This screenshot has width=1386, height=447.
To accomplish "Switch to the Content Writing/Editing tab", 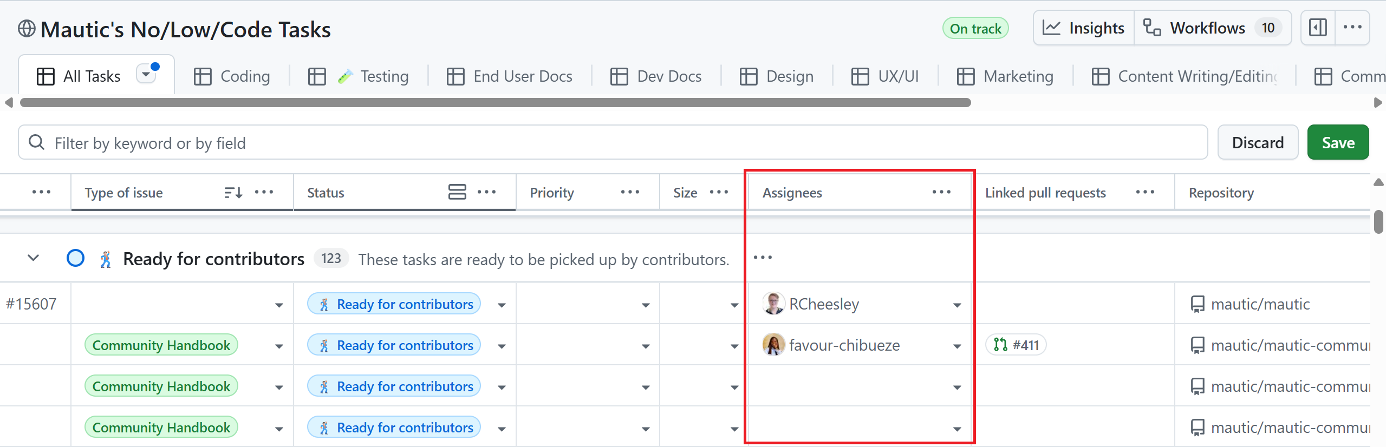I will click(x=1185, y=76).
